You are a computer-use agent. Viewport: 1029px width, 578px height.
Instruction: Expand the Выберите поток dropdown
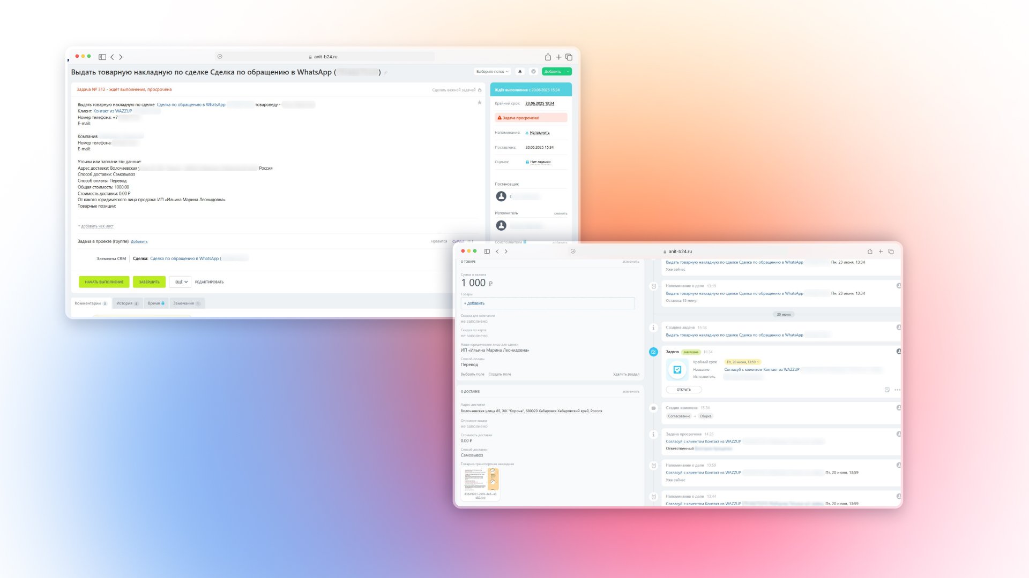[492, 71]
